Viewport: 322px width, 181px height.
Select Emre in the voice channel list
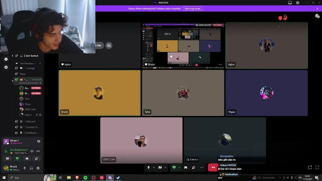(30, 115)
